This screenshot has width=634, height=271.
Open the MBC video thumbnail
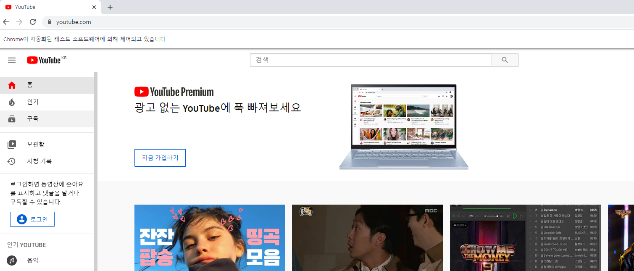coord(368,238)
